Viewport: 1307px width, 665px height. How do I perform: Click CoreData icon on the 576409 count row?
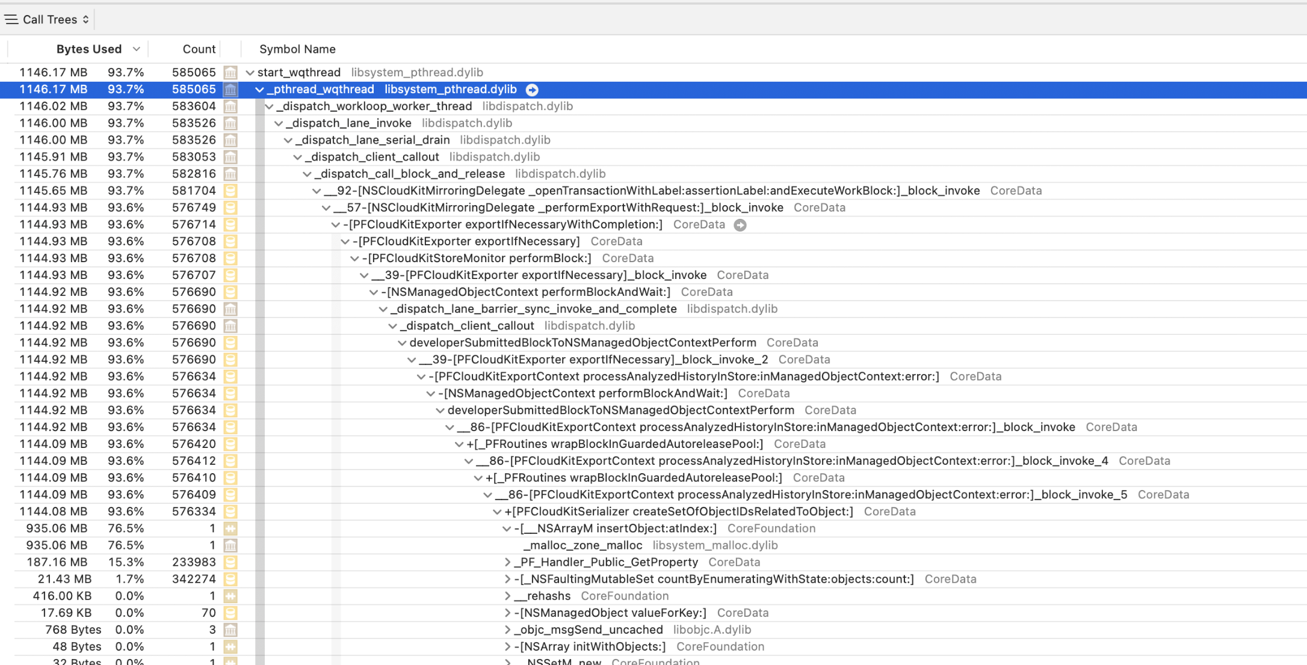[230, 494]
